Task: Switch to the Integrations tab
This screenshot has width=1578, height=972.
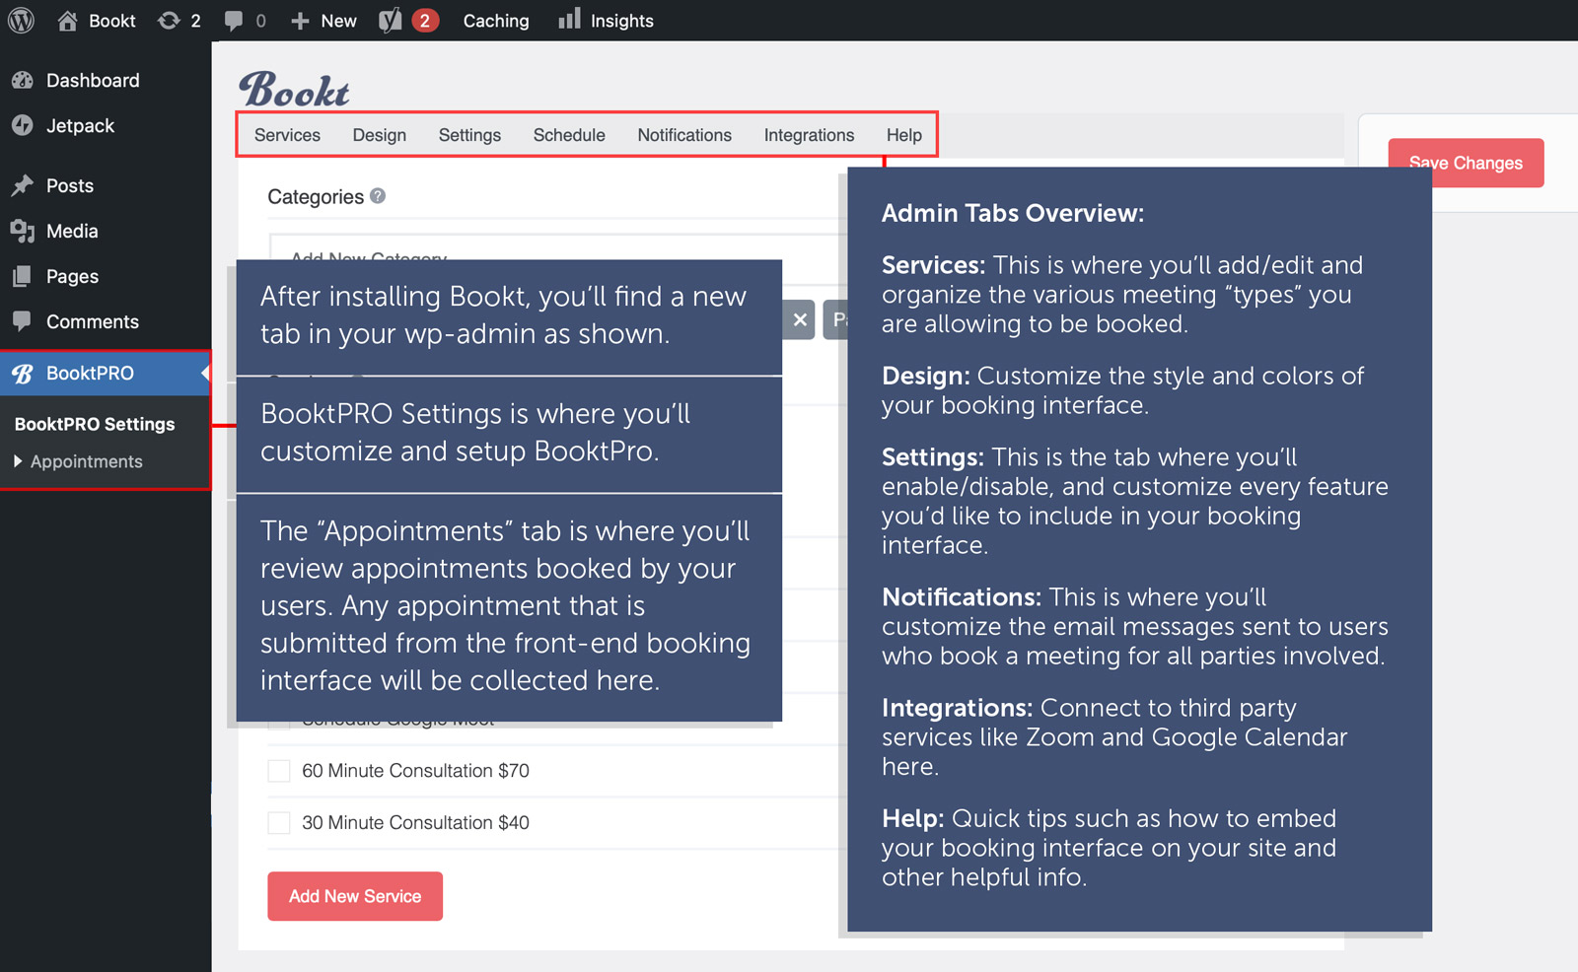Action: (x=809, y=135)
